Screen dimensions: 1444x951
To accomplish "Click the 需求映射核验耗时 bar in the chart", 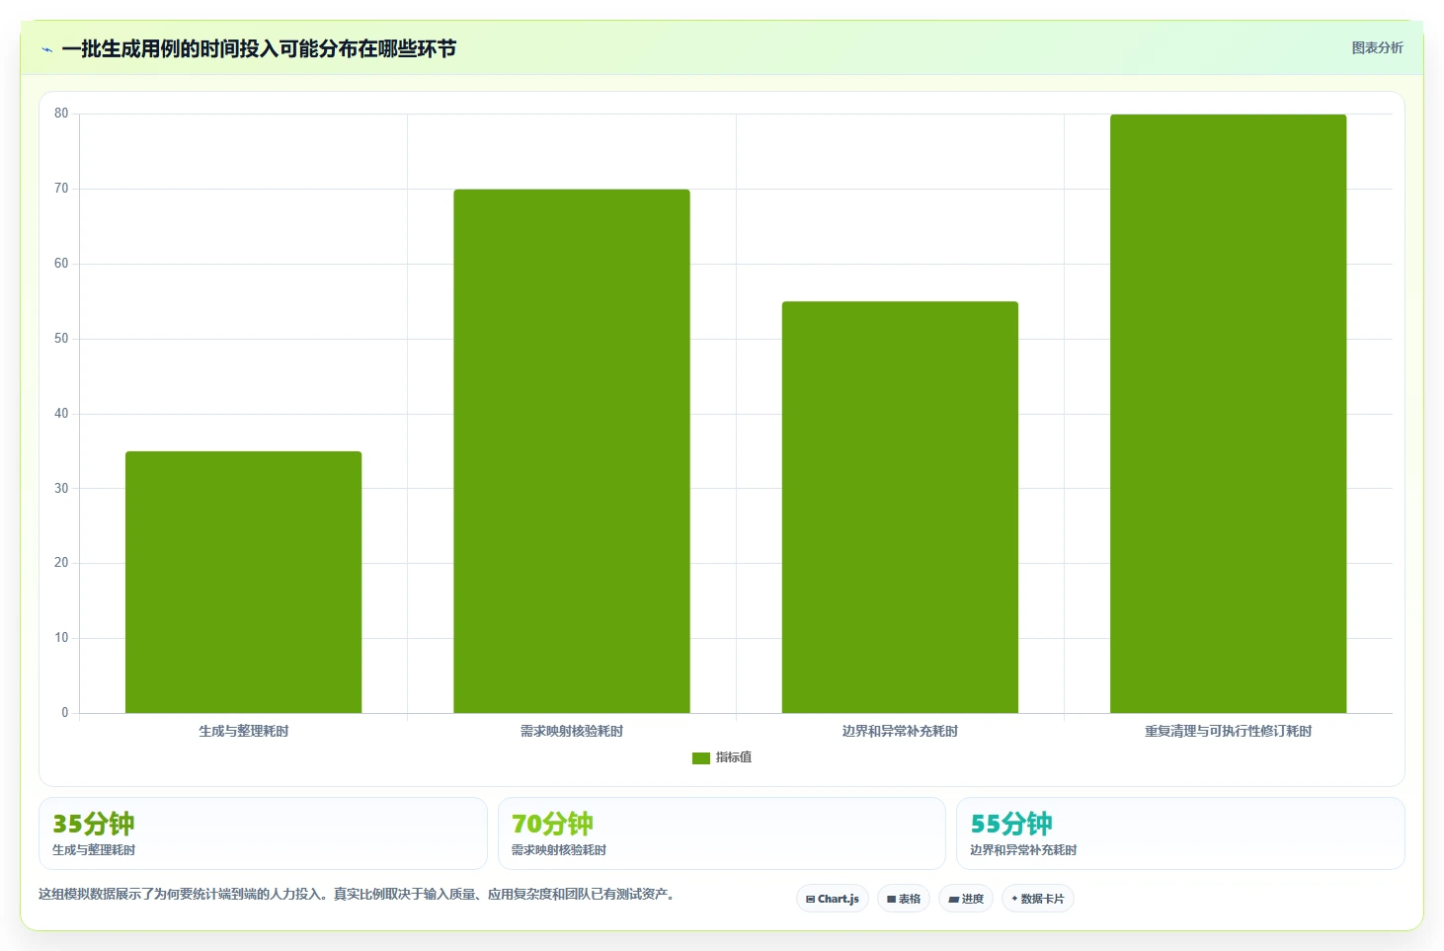I will (x=571, y=450).
